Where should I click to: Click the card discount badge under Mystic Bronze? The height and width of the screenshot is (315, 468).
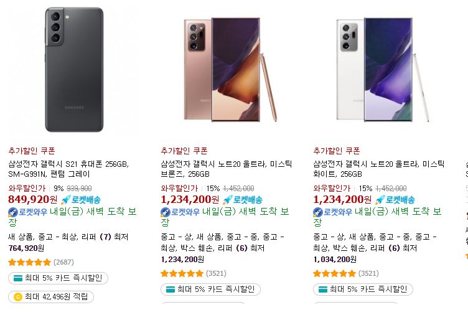point(210,289)
